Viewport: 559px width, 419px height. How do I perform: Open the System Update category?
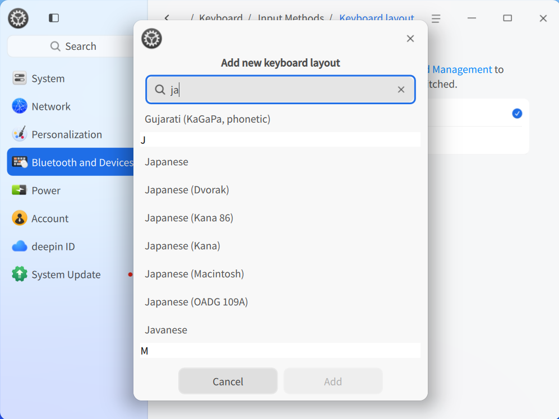tap(70, 274)
